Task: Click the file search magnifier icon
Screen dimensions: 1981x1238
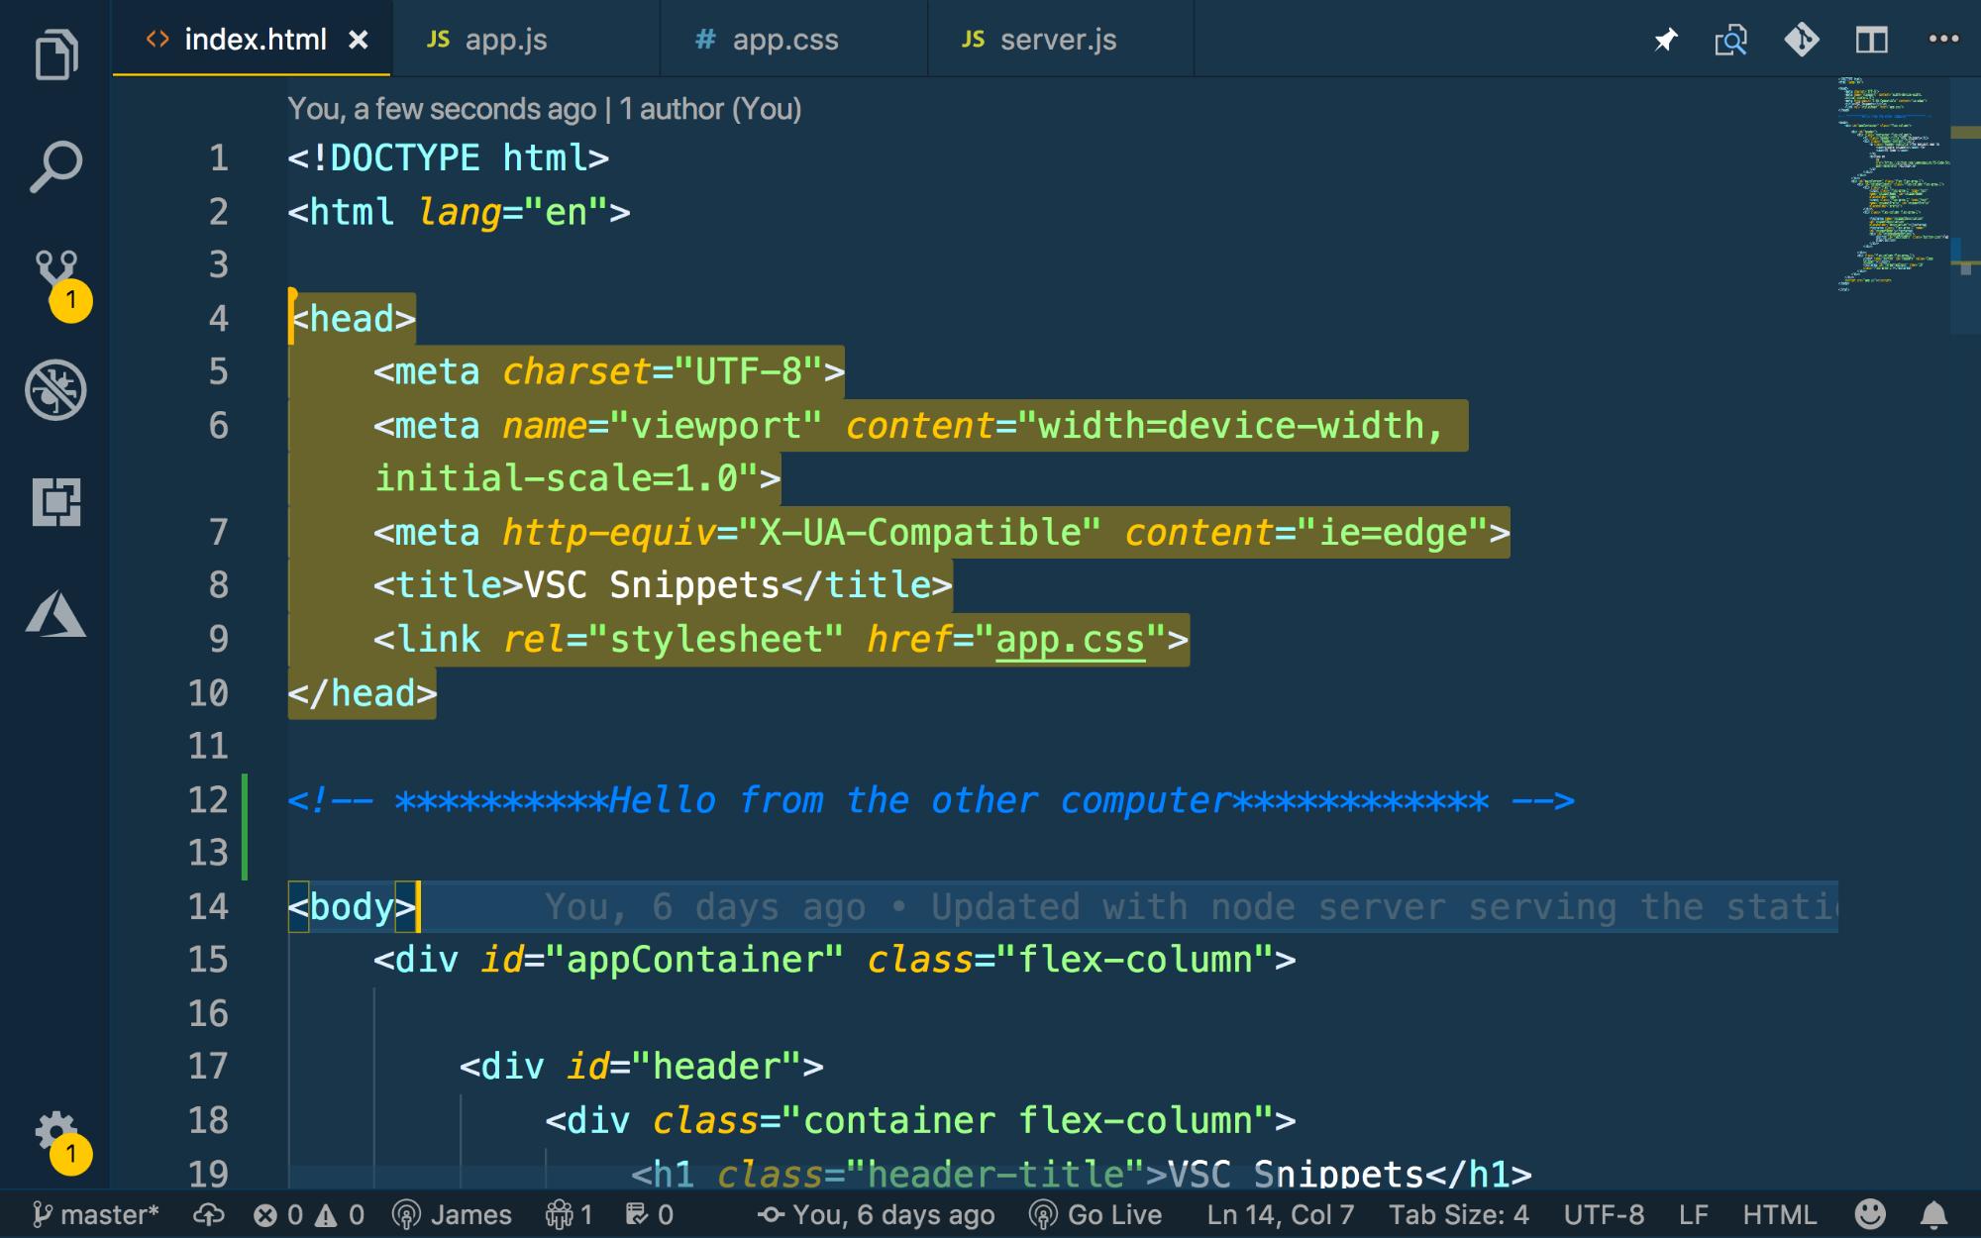Action: pyautogui.click(x=1730, y=41)
